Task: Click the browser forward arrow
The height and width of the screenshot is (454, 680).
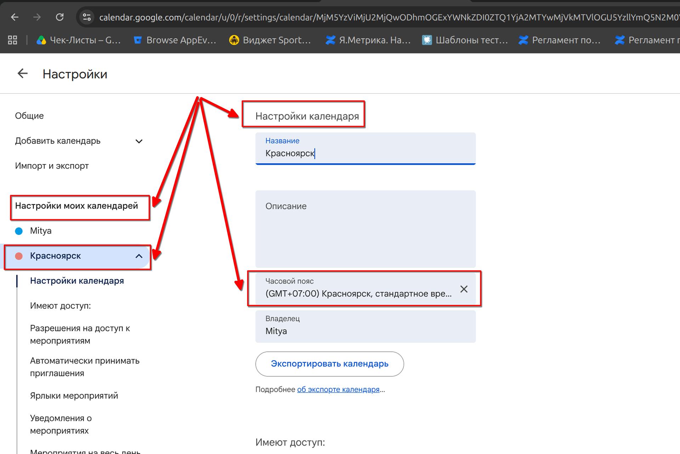Action: (37, 17)
